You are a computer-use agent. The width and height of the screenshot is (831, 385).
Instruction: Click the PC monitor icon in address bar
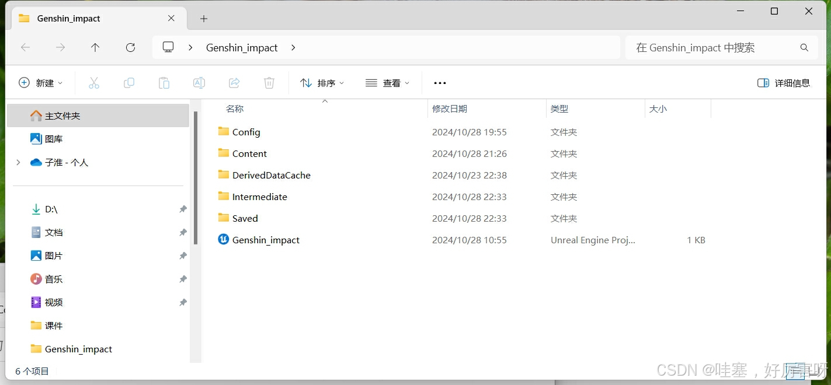(x=168, y=47)
